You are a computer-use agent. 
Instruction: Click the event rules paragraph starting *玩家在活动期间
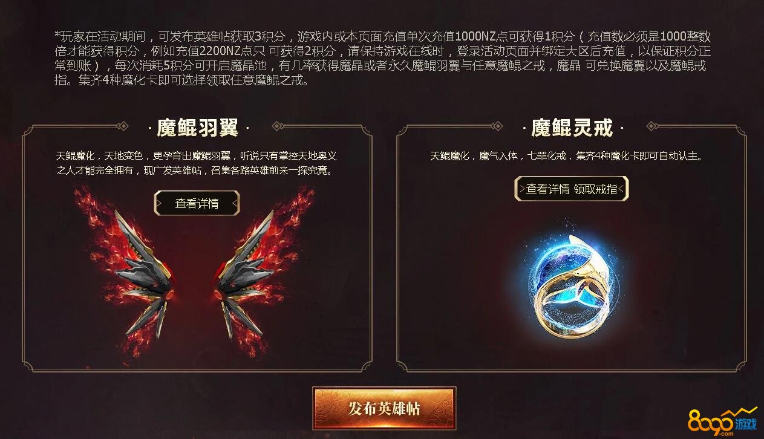(382, 58)
